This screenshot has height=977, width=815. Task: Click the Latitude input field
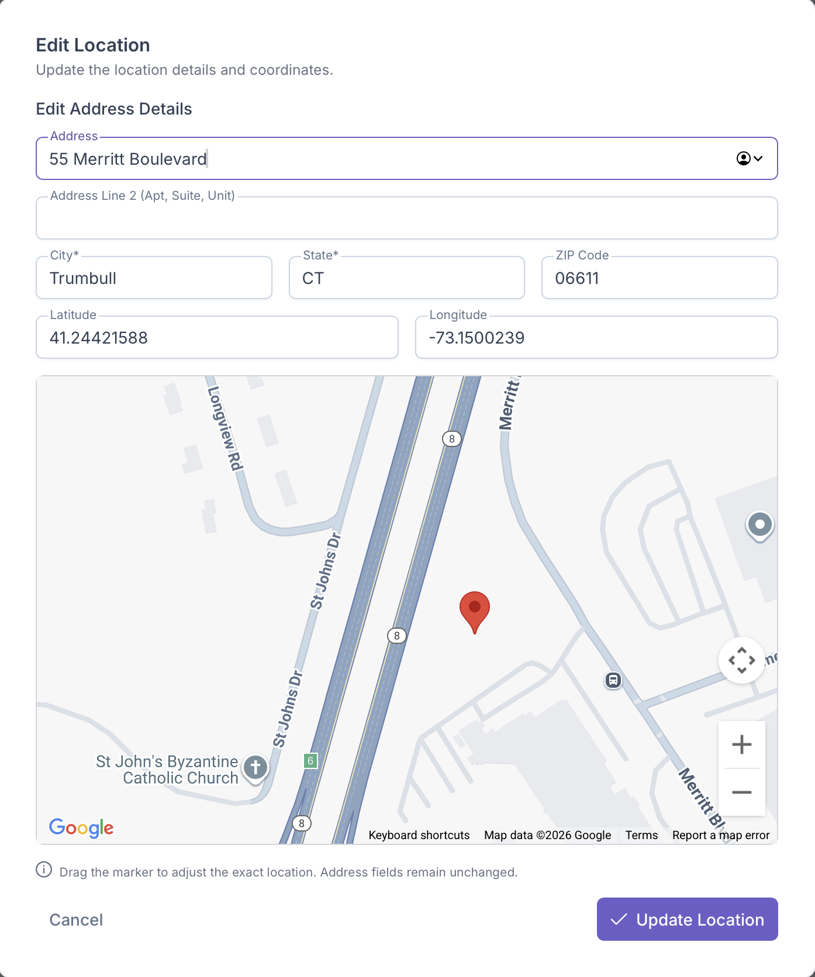pos(217,338)
